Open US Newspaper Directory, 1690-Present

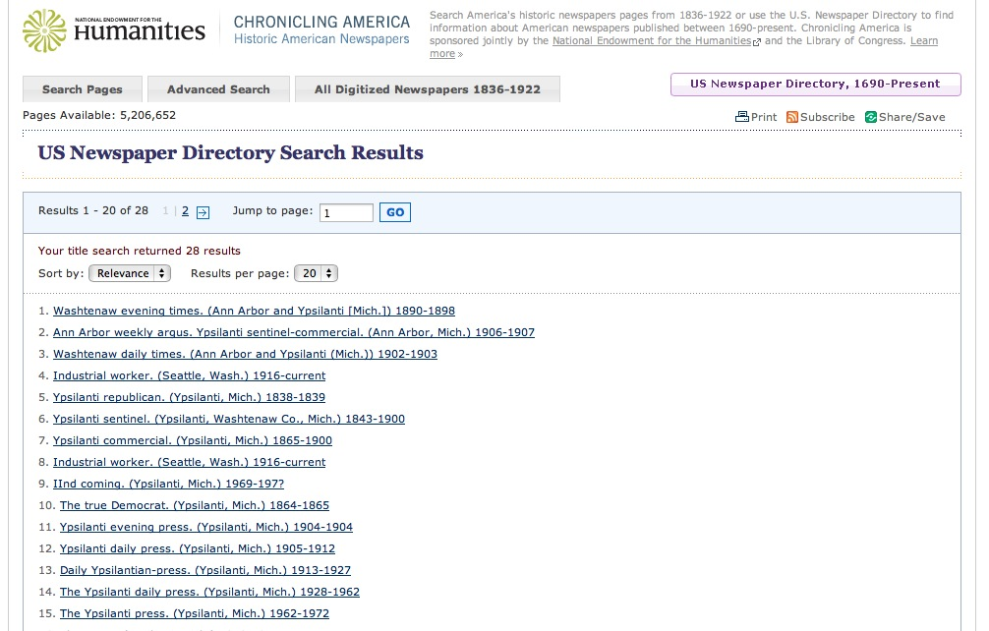[x=815, y=85]
